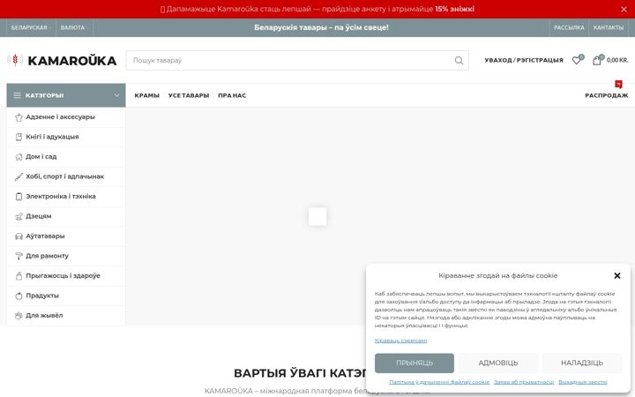Click the Kamaroŭka wheat logo icon
This screenshot has width=635, height=397.
point(15,60)
